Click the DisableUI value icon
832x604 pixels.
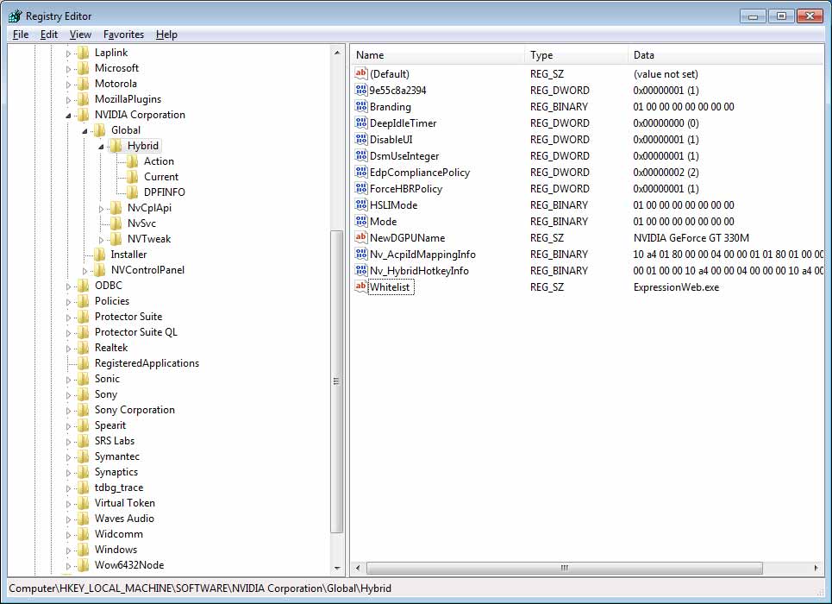click(x=360, y=140)
